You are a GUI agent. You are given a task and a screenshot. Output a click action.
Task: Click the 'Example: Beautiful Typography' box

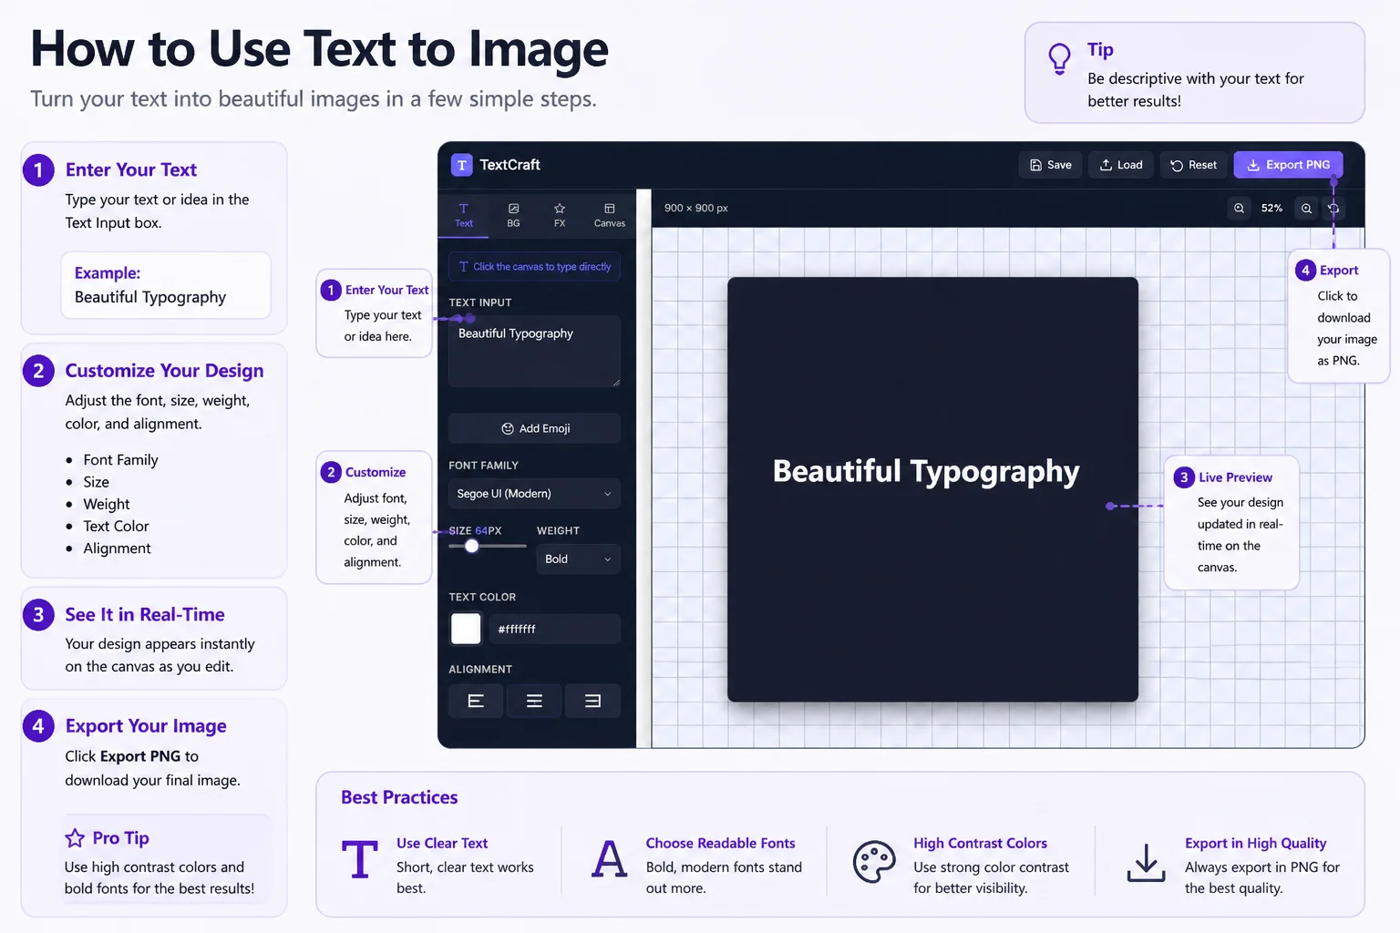point(166,285)
